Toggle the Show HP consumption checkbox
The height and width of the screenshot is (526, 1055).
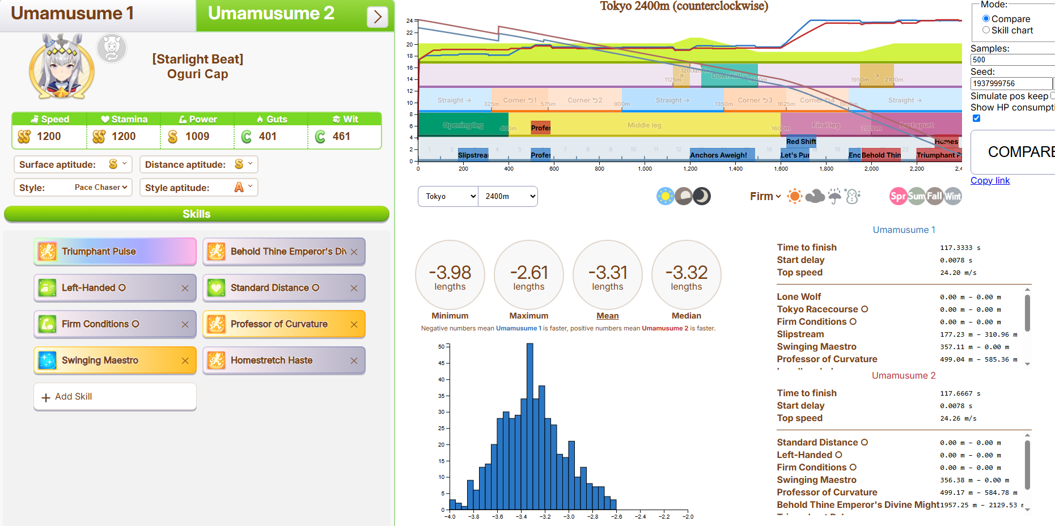(976, 118)
